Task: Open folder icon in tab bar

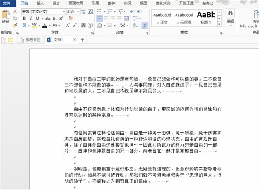Action: point(11,40)
